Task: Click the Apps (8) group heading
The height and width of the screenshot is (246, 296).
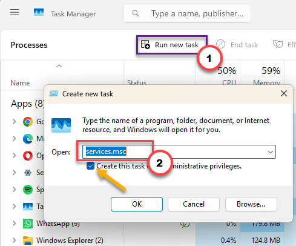Action: (x=27, y=104)
